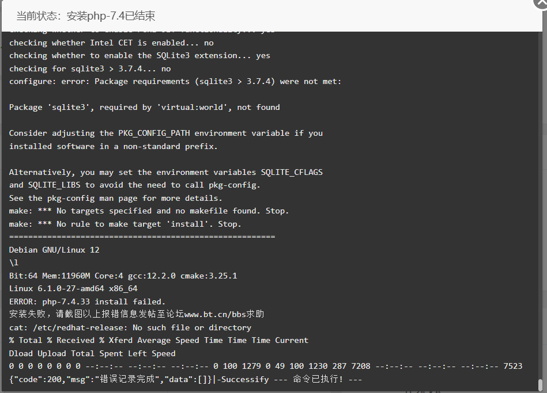This screenshot has height=393, width=547.
Task: Click the 'checking whether Intel CET is enabled' line
Action: (x=111, y=43)
